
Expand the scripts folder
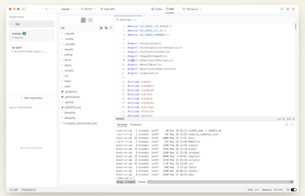pos(62,71)
